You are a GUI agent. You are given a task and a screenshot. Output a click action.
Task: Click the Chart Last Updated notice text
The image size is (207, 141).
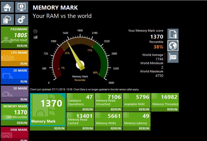(84, 90)
